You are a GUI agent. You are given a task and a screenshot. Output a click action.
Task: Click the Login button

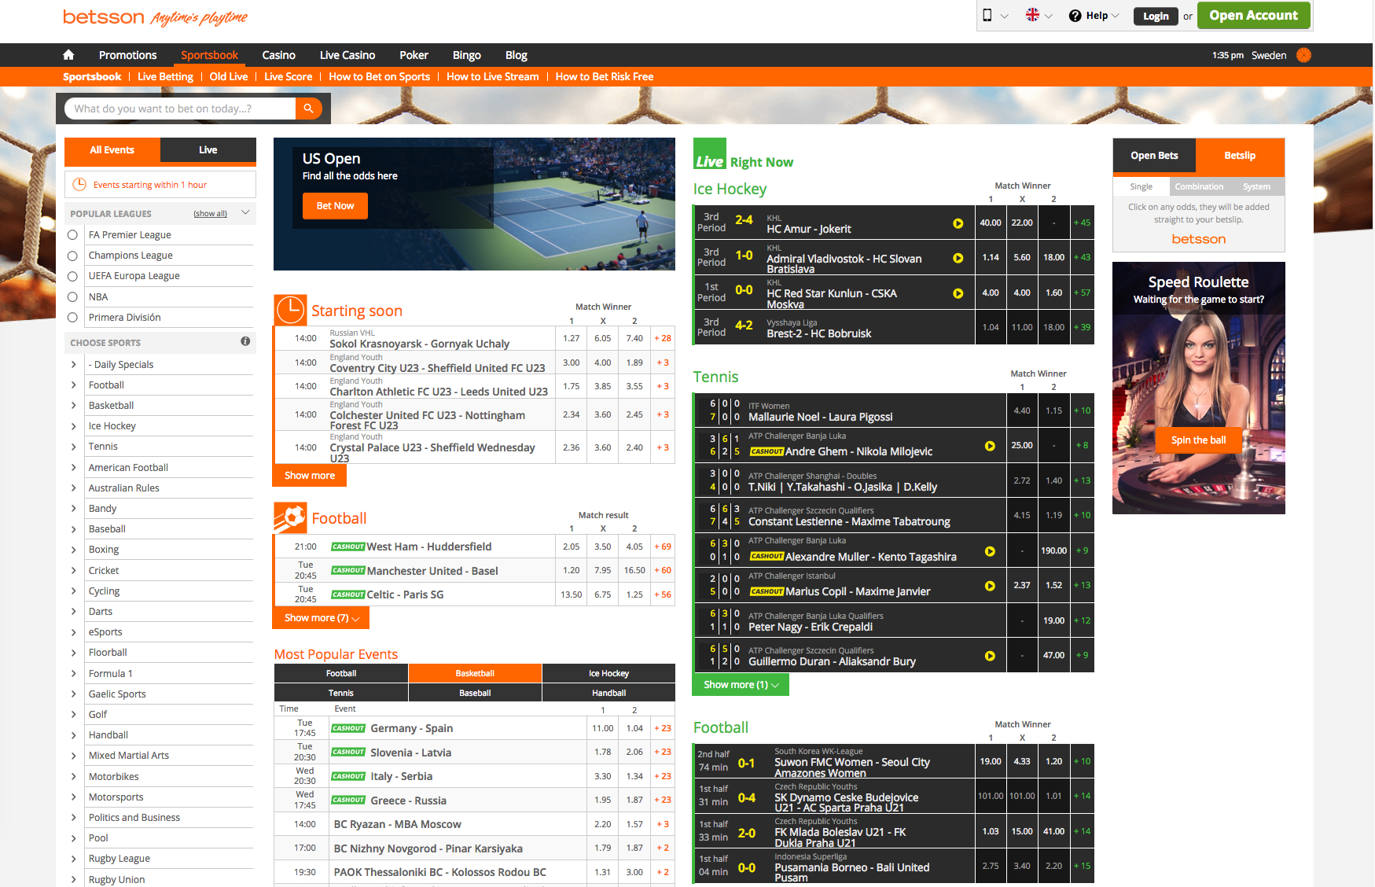1156,16
